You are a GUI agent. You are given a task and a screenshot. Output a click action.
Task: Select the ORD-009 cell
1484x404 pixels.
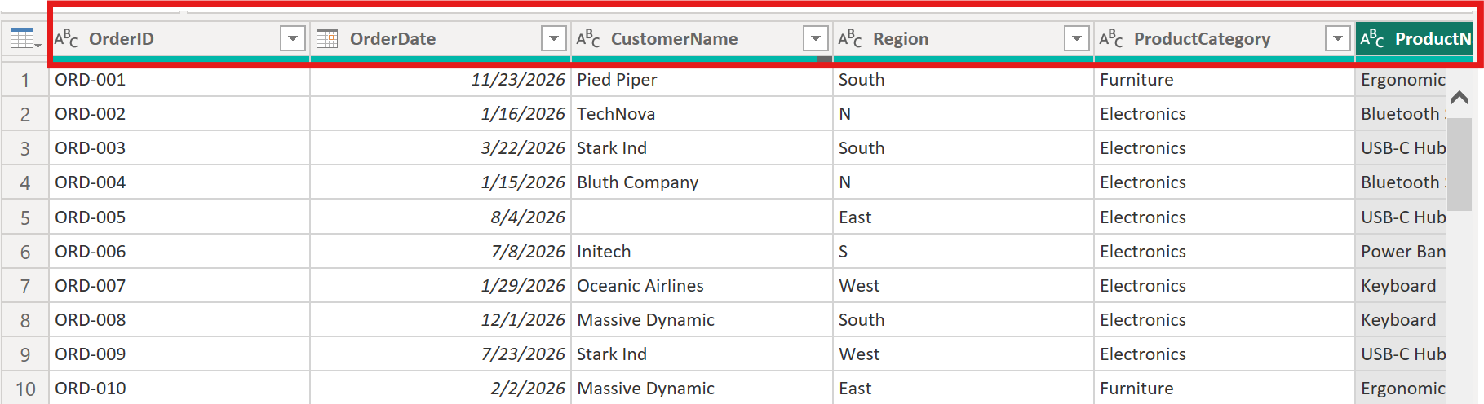click(179, 354)
